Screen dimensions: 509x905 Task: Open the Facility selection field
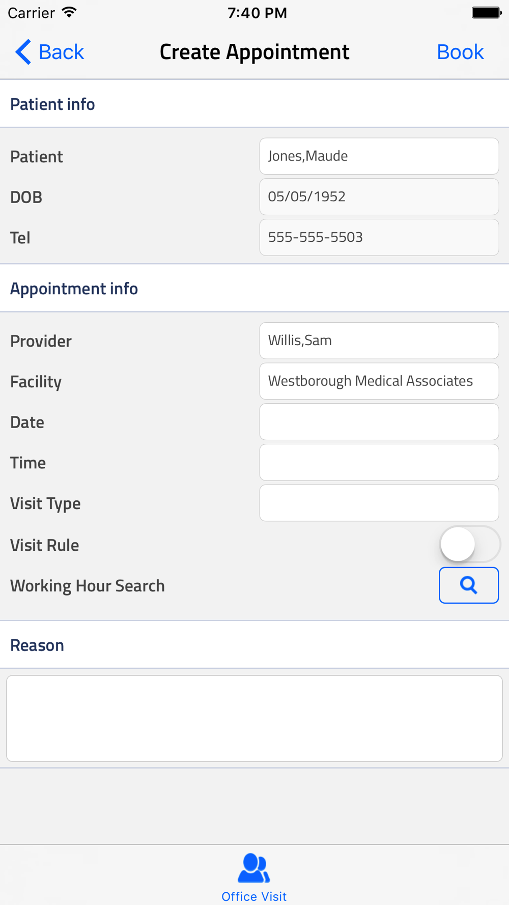coord(379,381)
